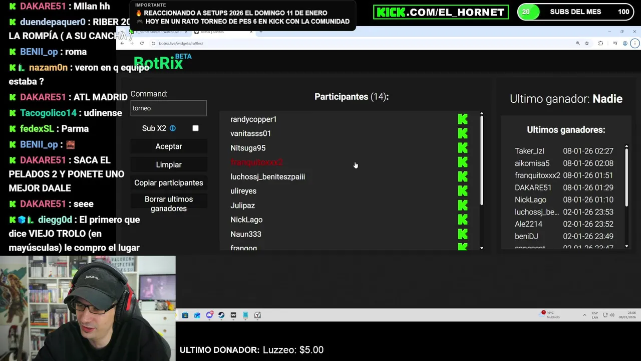Open the browser extensions puzzle icon

pos(600,43)
